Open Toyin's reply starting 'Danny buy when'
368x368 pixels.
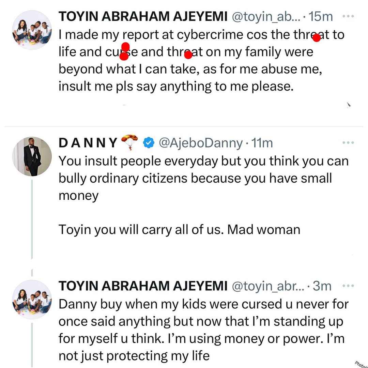coord(203,330)
